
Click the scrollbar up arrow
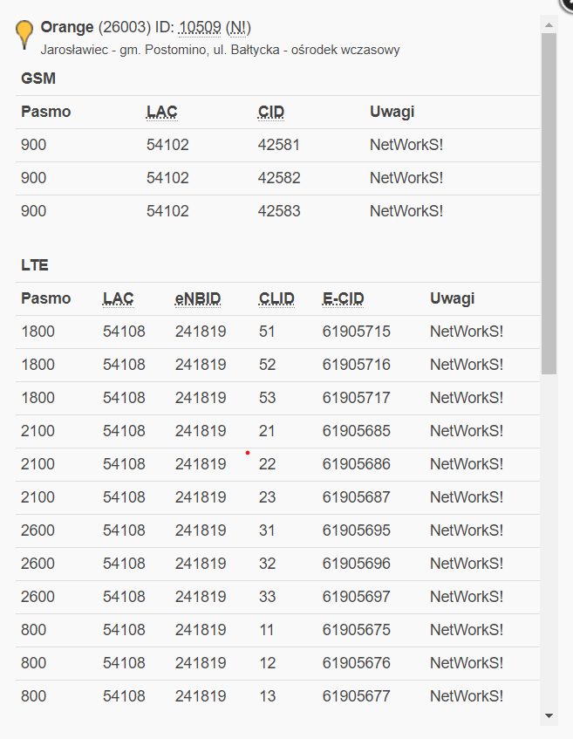point(548,25)
